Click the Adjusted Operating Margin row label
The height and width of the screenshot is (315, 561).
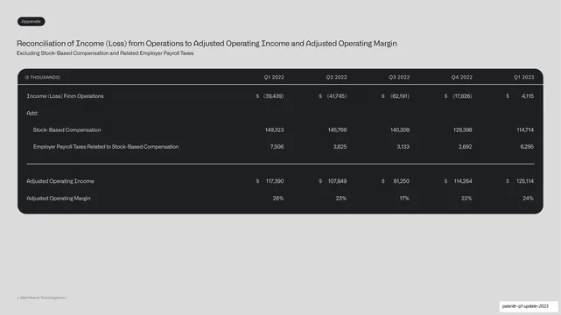[x=59, y=199]
